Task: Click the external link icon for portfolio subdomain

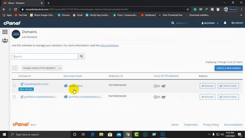Action: point(22,97)
